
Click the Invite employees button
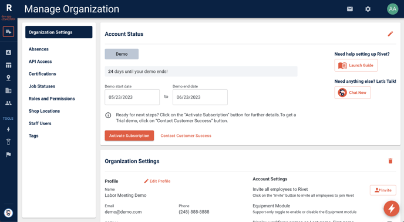coord(383,190)
